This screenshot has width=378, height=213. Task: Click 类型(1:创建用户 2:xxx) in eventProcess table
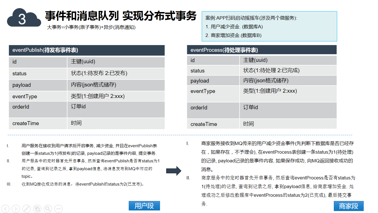(x=288, y=94)
